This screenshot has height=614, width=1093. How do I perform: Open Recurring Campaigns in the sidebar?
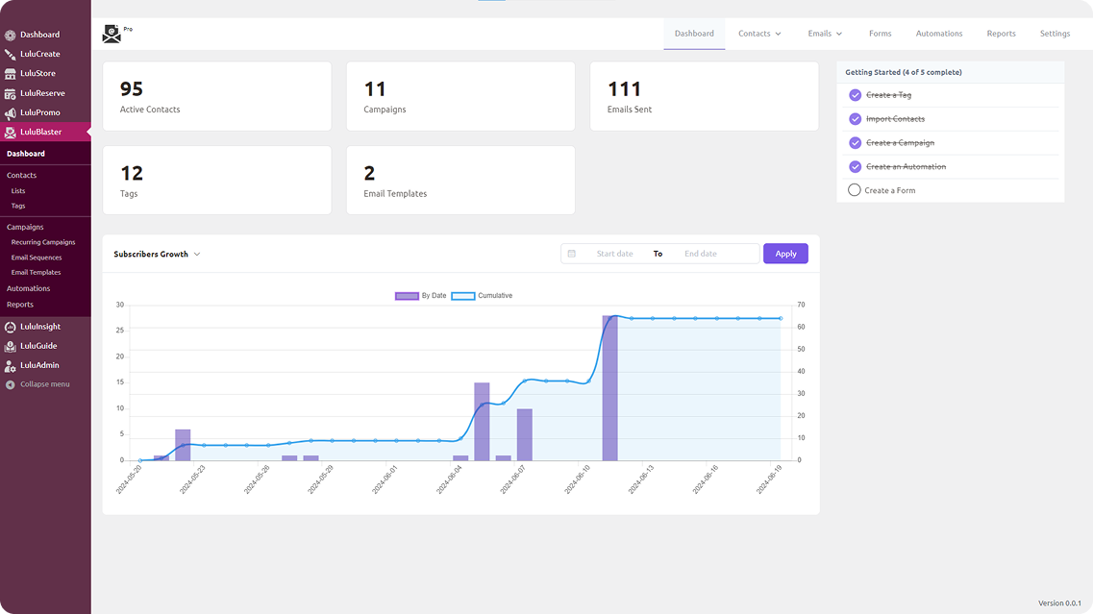43,242
